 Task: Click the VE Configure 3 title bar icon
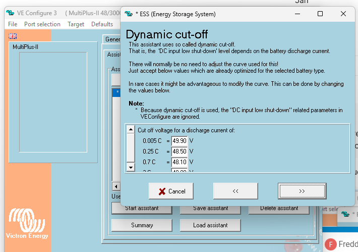(x=10, y=13)
